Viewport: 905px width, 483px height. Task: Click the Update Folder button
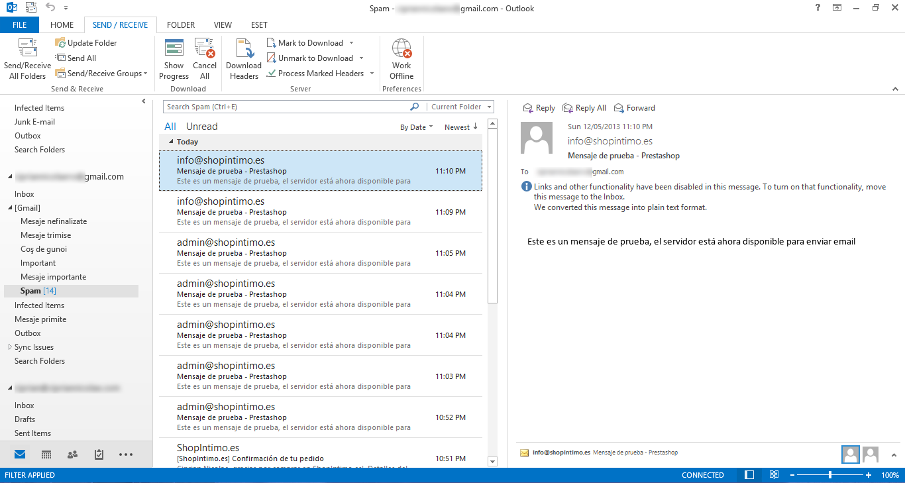[x=86, y=43]
